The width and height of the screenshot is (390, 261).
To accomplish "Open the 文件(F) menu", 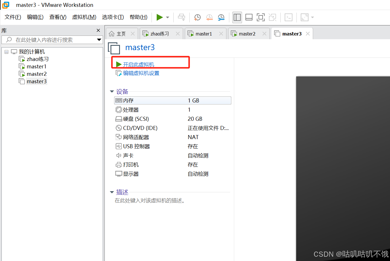I will pyautogui.click(x=13, y=17).
